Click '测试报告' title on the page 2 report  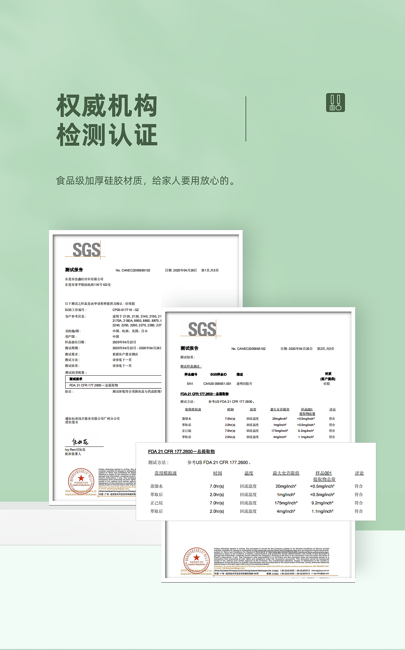click(x=189, y=348)
